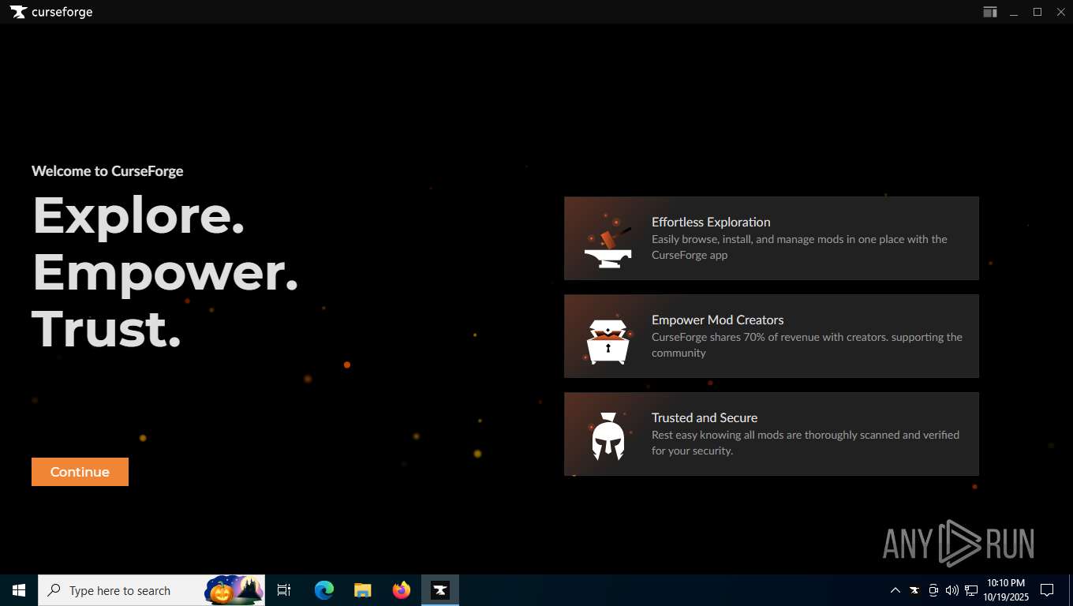This screenshot has width=1073, height=606.
Task: Show hidden system tray icons
Action: [895, 590]
